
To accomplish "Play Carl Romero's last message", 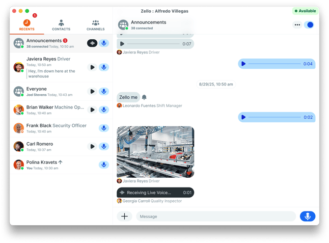I will pyautogui.click(x=92, y=146).
